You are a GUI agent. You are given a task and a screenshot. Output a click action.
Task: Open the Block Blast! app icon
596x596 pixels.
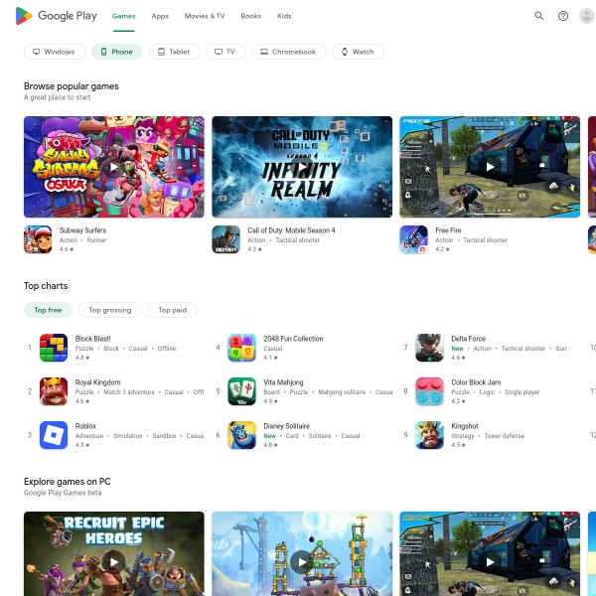(54, 348)
